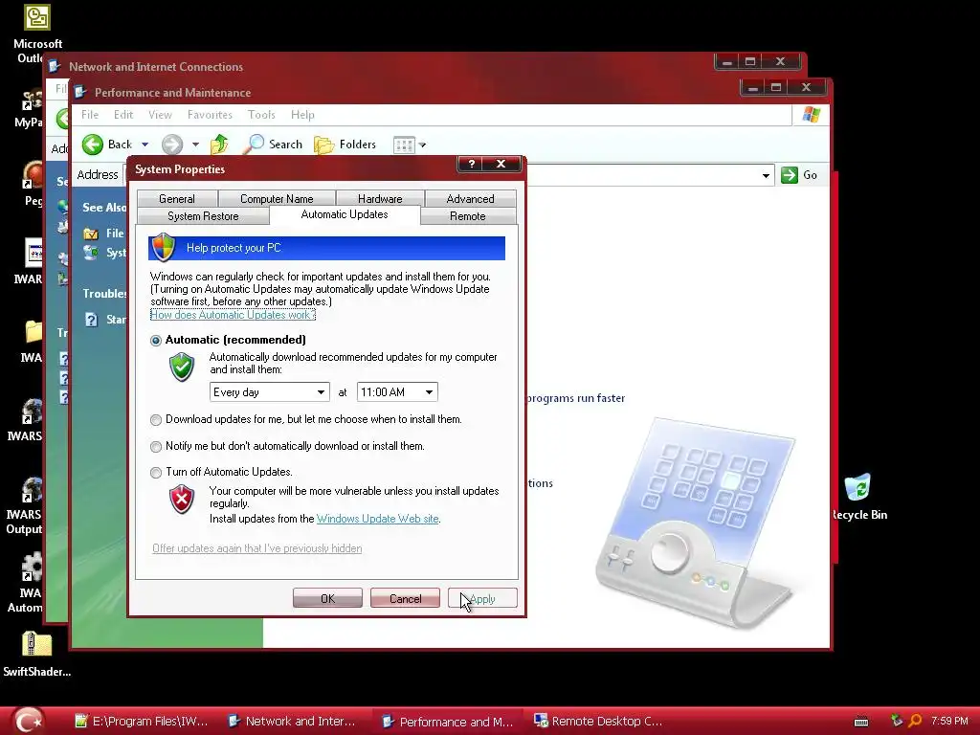This screenshot has width=980, height=735.
Task: Open the SwiftShader zip desktop icon
Action: click(36, 644)
